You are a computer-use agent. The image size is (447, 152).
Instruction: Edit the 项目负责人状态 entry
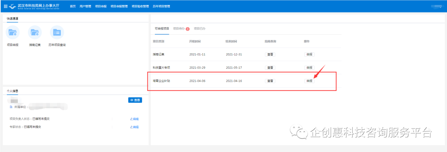tap(134, 119)
